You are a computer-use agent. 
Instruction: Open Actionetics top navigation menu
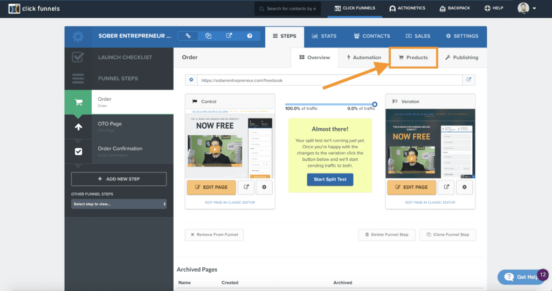point(408,8)
